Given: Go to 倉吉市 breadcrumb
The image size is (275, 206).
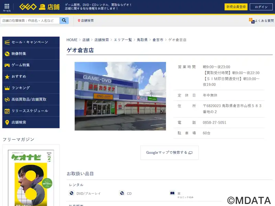Looking at the screenshot, I should pyautogui.click(x=158, y=40).
